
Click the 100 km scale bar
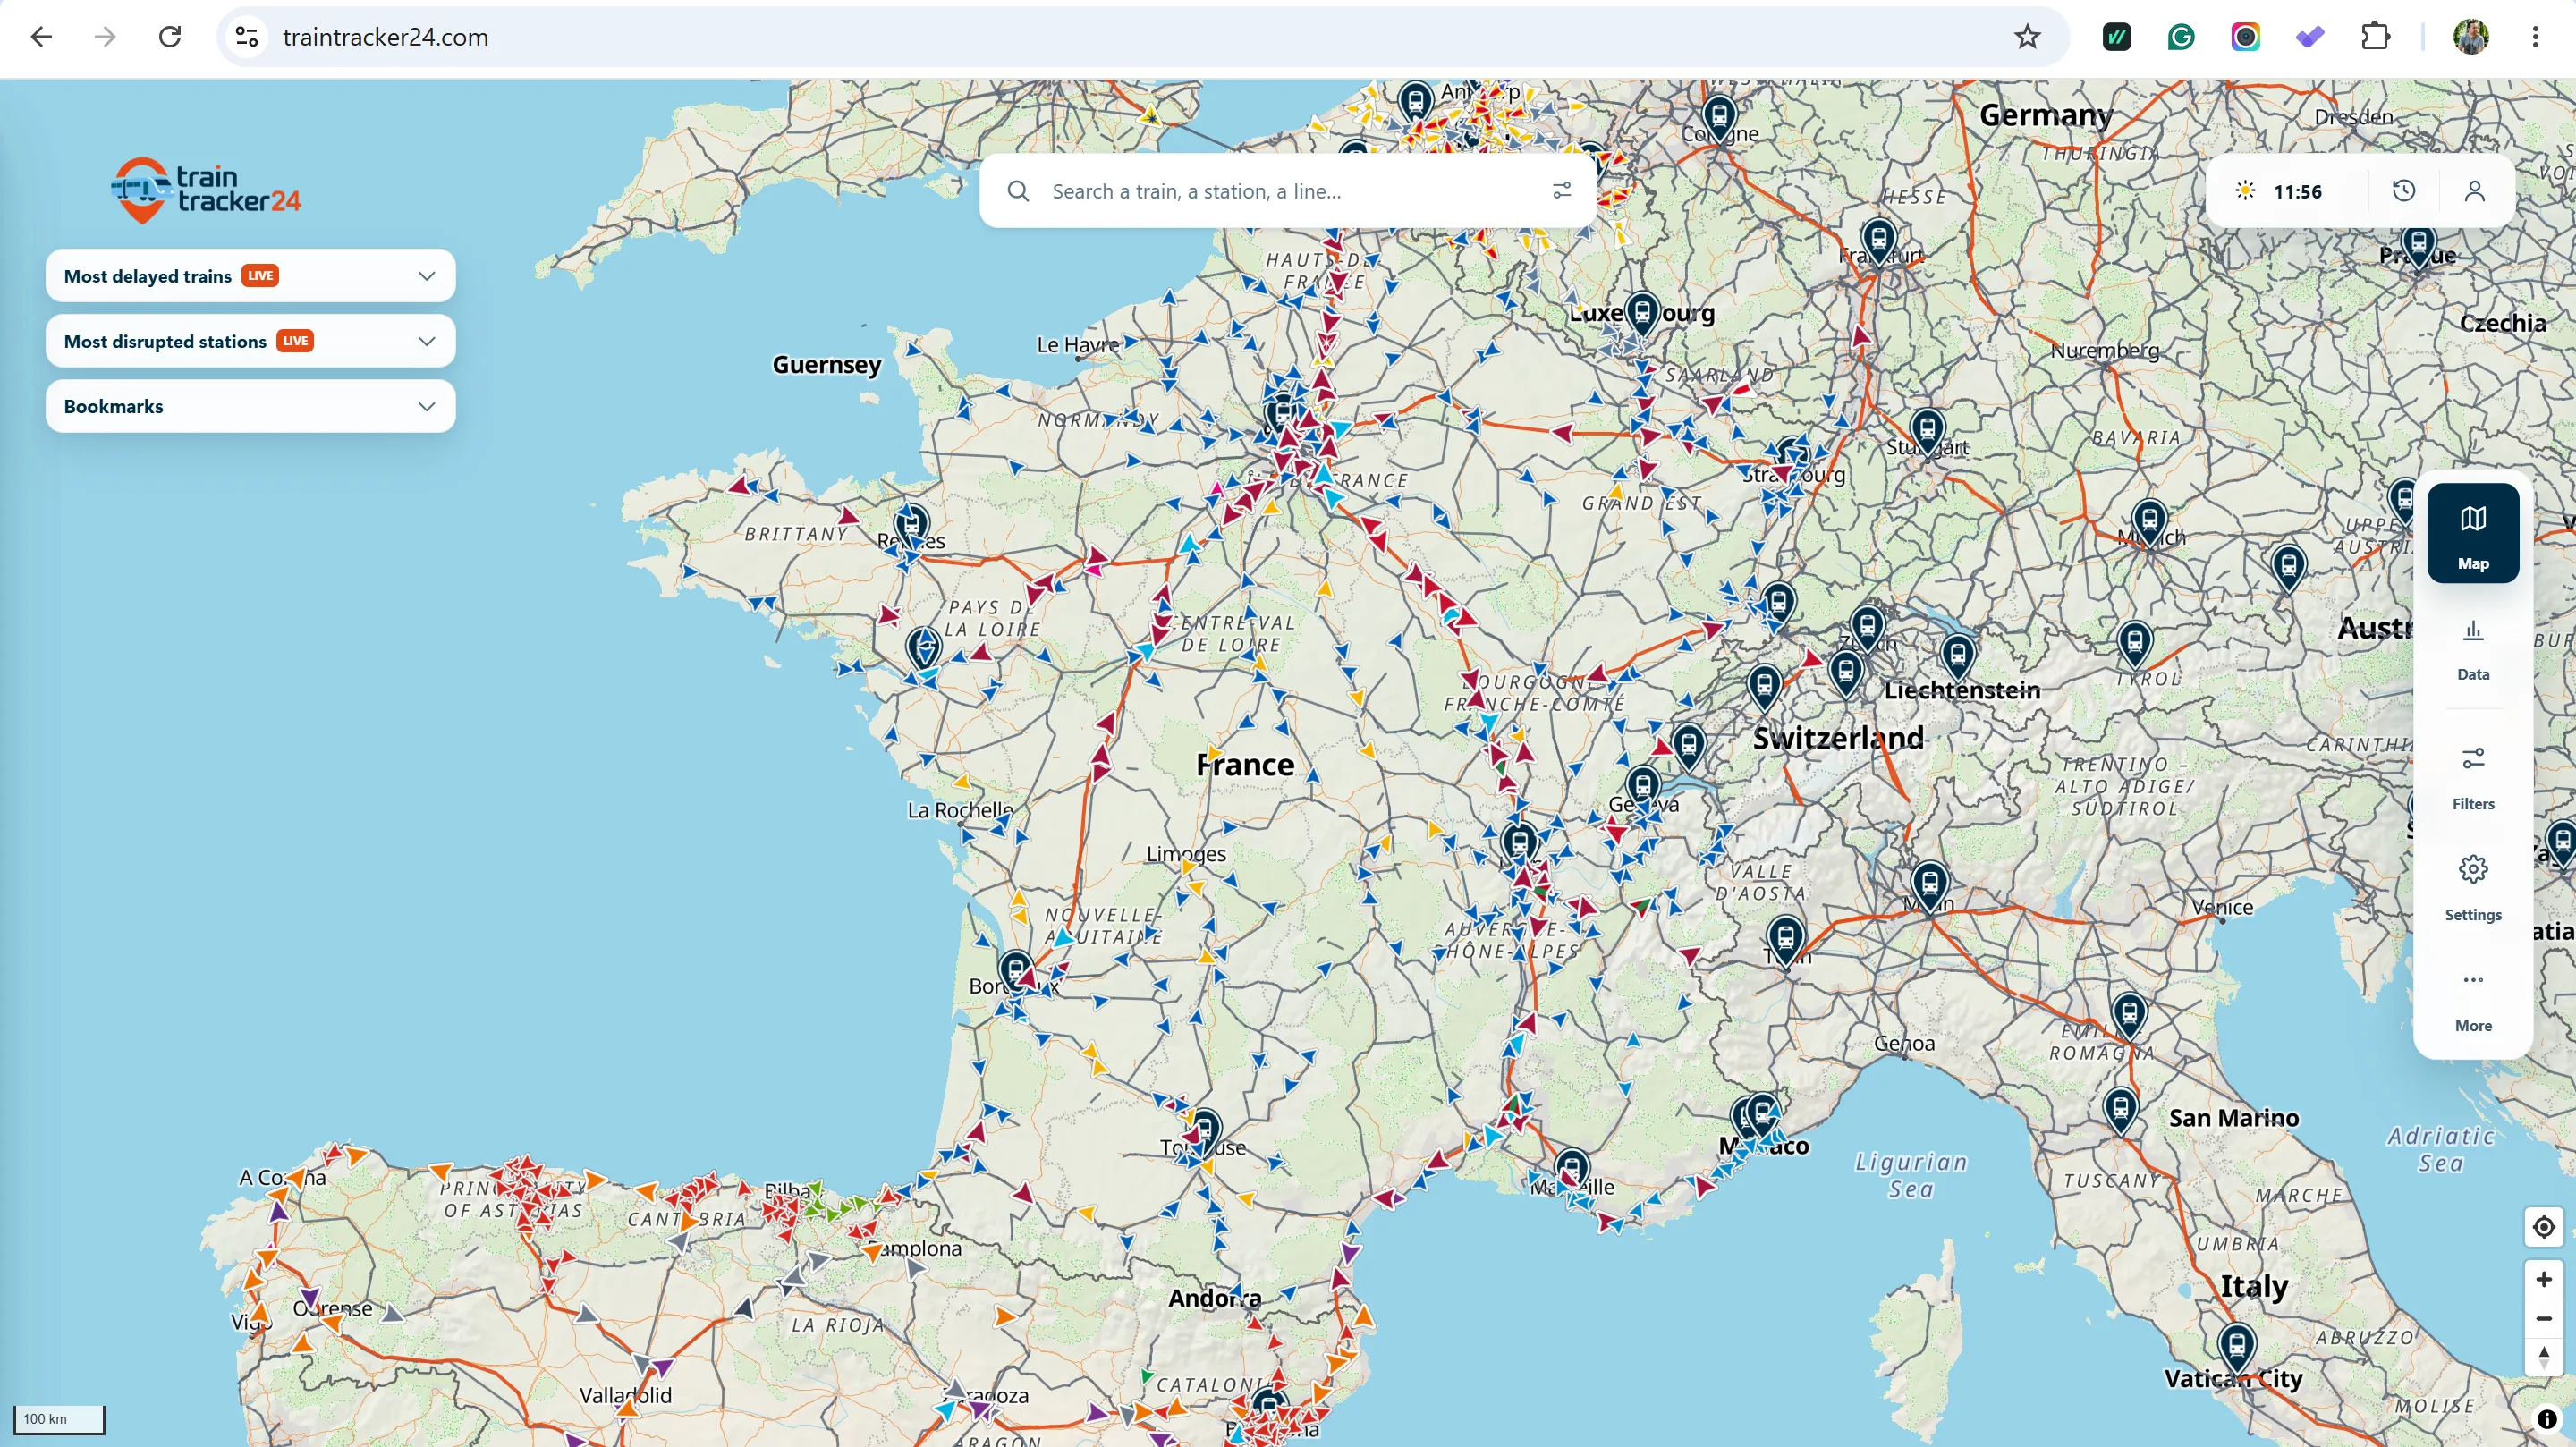point(59,1419)
